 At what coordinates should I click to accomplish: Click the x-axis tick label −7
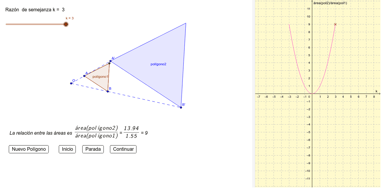pyautogui.click(x=258, y=97)
